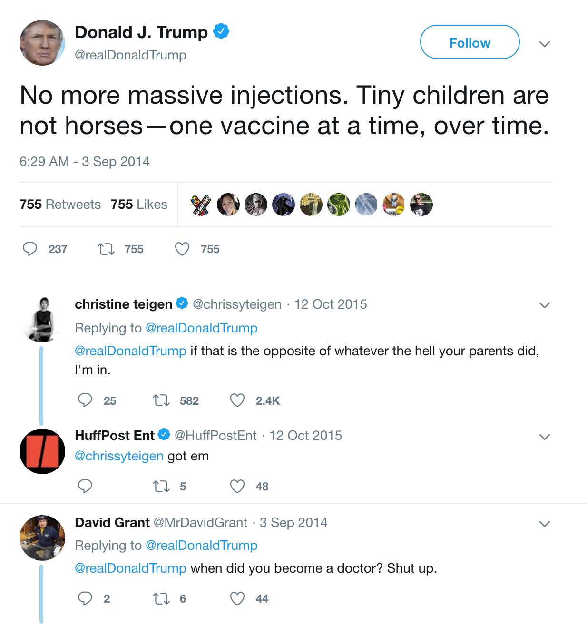The width and height of the screenshot is (587, 625).
Task: Reply to the main Trump tweet
Action: [30, 249]
